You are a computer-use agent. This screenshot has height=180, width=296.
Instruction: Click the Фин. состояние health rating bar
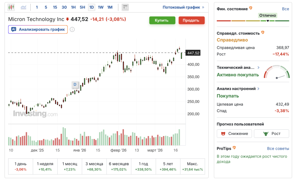[253, 21]
